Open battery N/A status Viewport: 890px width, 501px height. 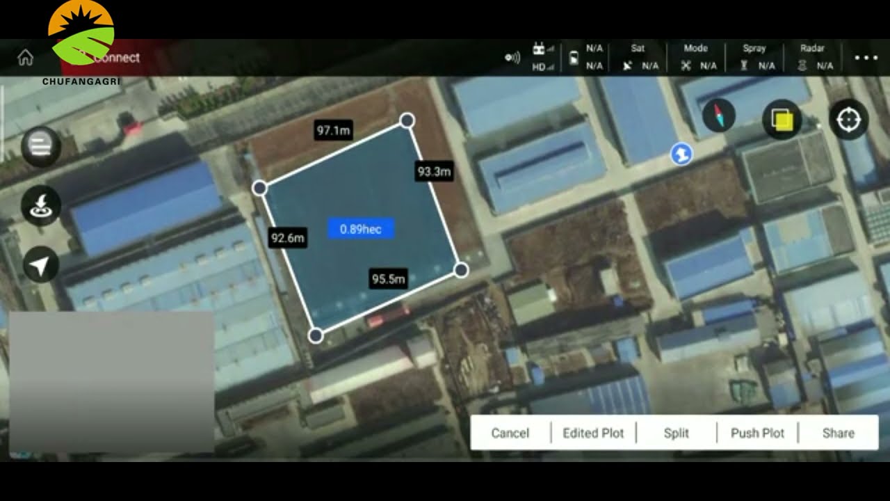click(x=586, y=57)
